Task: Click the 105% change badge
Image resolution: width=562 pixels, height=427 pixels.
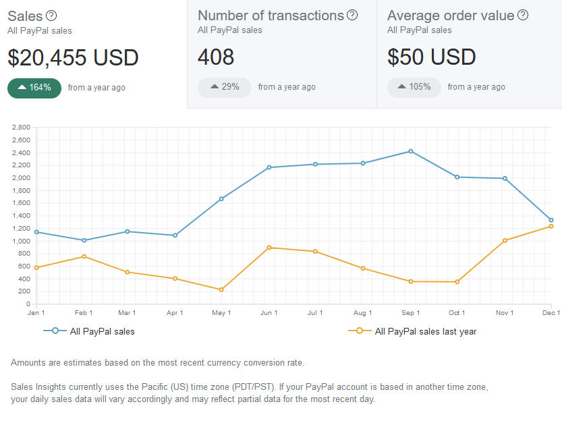Action: pyautogui.click(x=414, y=87)
